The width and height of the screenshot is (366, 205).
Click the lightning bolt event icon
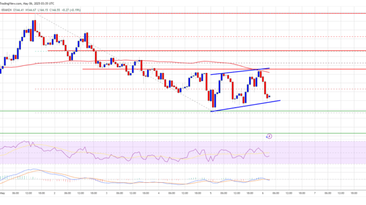tap(269, 136)
